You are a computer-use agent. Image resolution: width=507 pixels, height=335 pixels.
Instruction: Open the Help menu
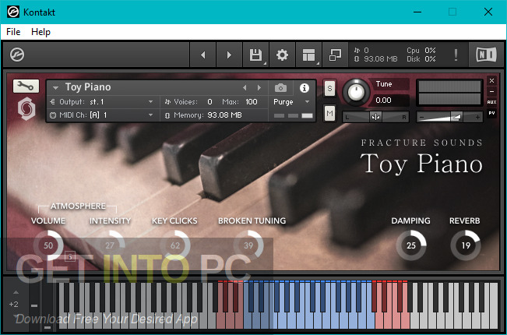click(x=40, y=32)
